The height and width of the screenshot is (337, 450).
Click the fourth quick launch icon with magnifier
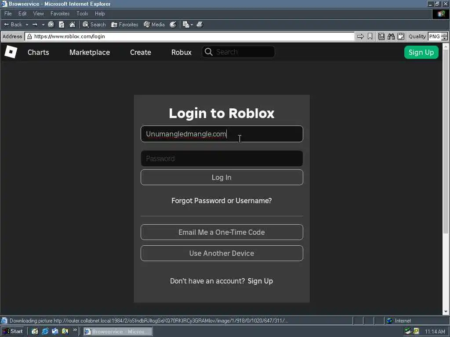65,331
